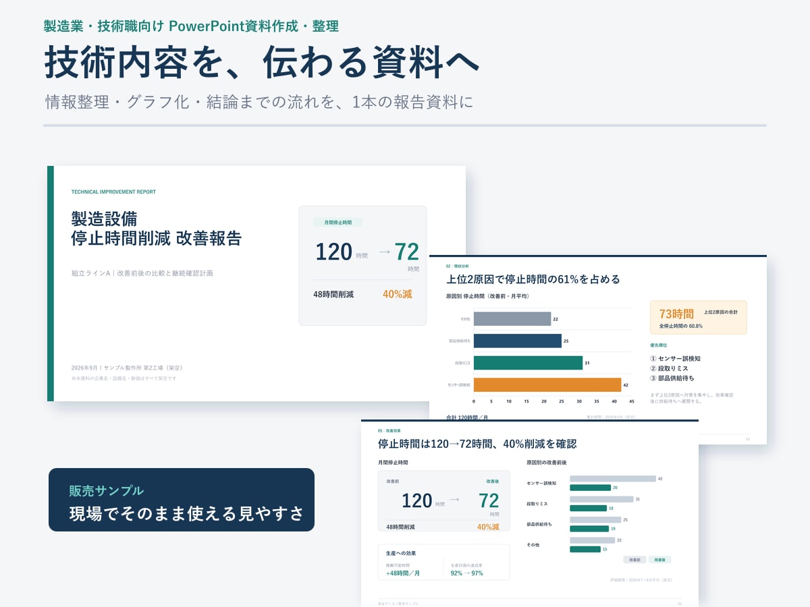Click the green 段取りミス bar valued 18

[589, 509]
